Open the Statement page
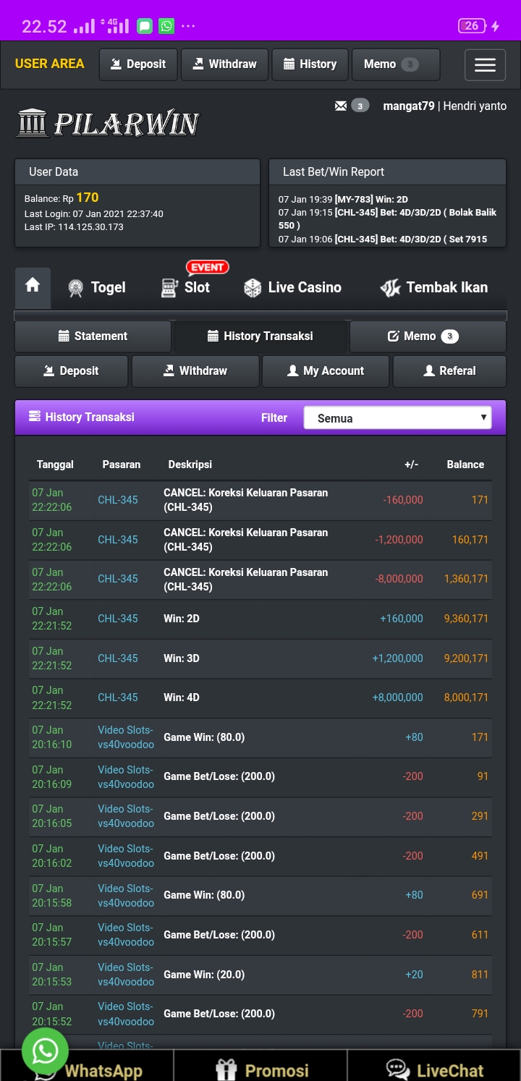The image size is (521, 1081). pos(93,336)
